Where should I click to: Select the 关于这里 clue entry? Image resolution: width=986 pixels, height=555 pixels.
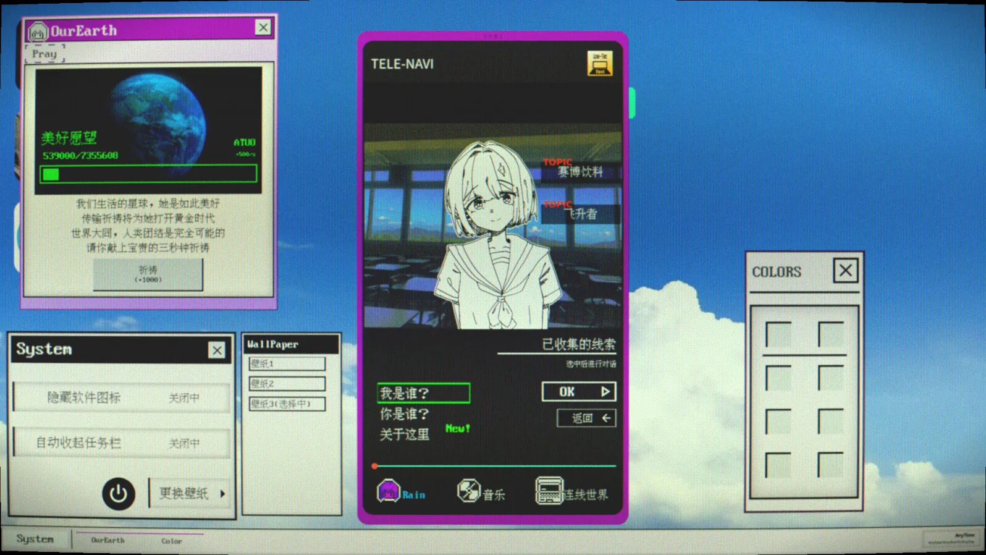pos(405,434)
